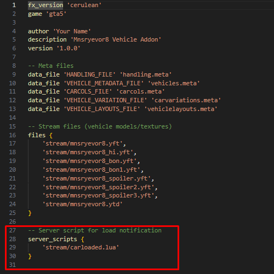This screenshot has width=274, height=274.
Task: Click line number 9 in the gutter
Action: 14,74
